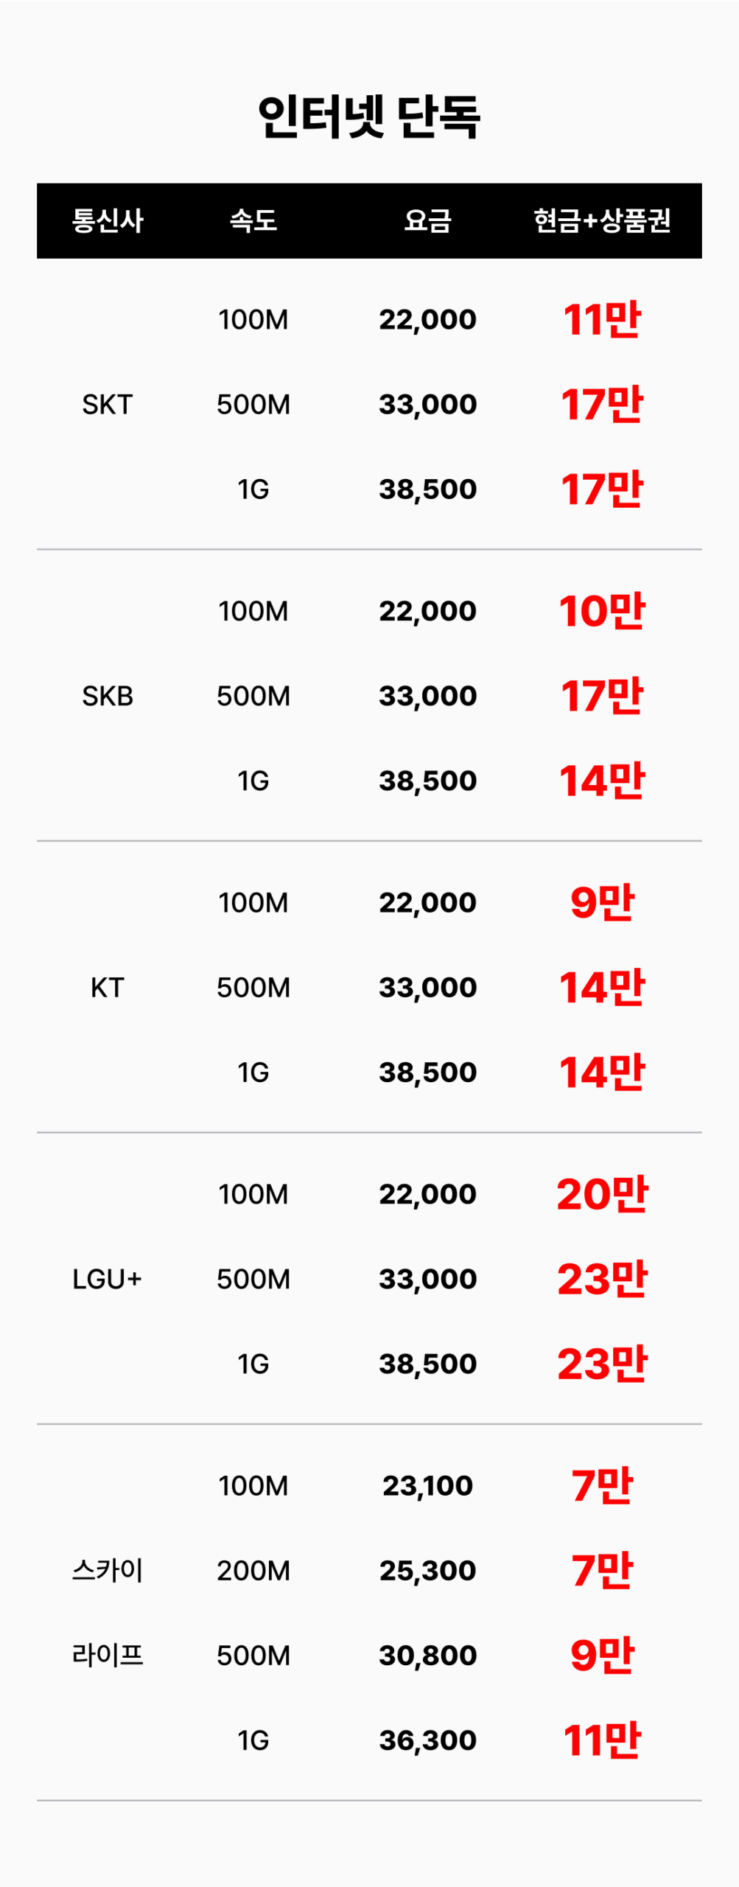Image resolution: width=739 pixels, height=1887 pixels.
Task: Click the LGU+ carrier label
Action: [x=108, y=1279]
